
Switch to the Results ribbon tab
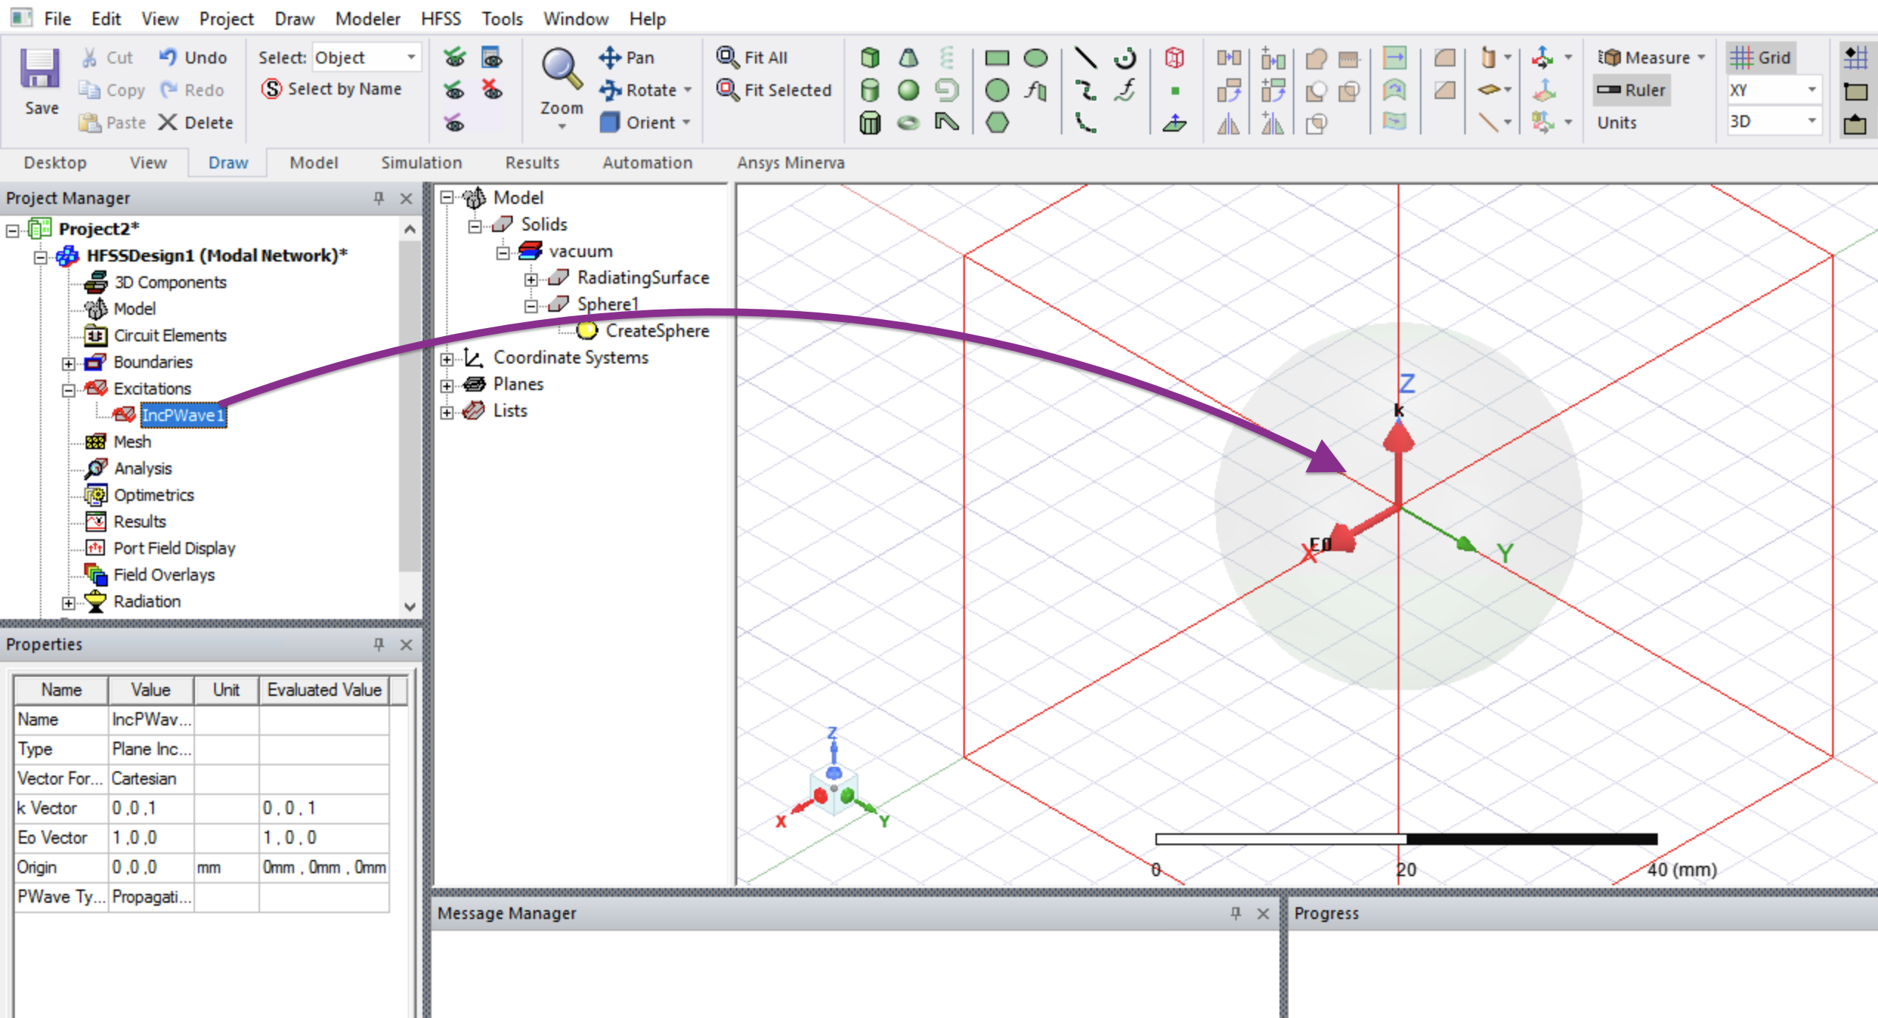[532, 163]
